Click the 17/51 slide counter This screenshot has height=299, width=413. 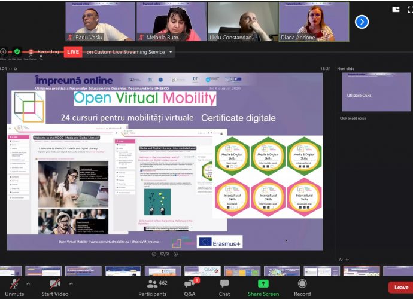(x=165, y=254)
